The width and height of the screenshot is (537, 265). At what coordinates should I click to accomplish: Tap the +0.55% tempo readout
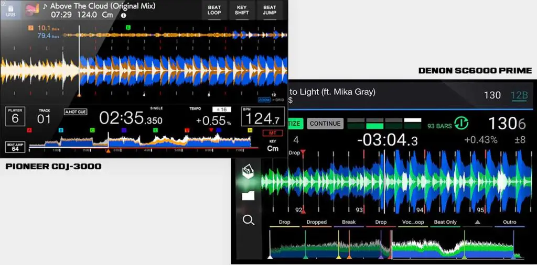click(213, 120)
